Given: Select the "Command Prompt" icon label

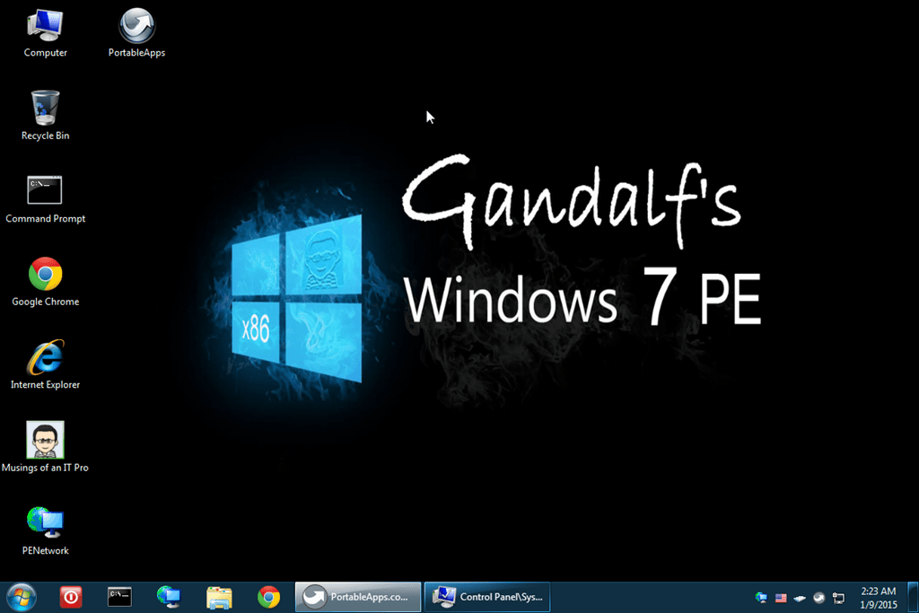Looking at the screenshot, I should click(x=45, y=219).
